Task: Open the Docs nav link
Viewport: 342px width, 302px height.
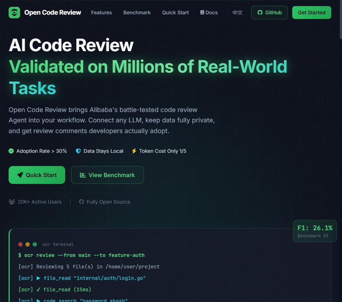Action: point(209,13)
